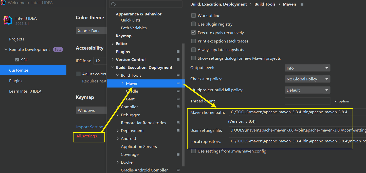Click the project-level icon beside Gant
Viewport: 366px width, 173px height.
pyautogui.click(x=178, y=99)
